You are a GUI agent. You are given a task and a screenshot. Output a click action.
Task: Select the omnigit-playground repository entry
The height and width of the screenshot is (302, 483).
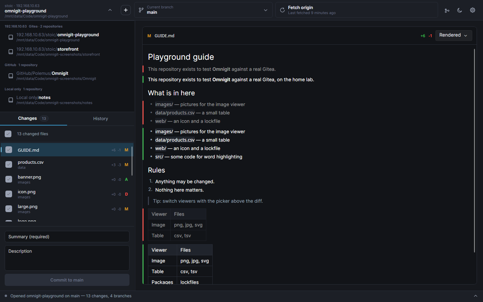(x=67, y=37)
